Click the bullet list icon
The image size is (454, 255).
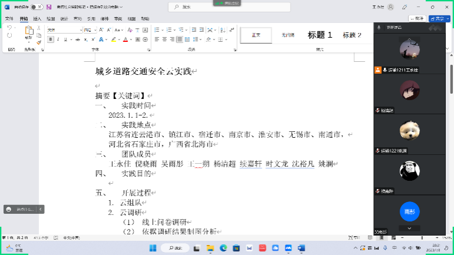(157, 29)
